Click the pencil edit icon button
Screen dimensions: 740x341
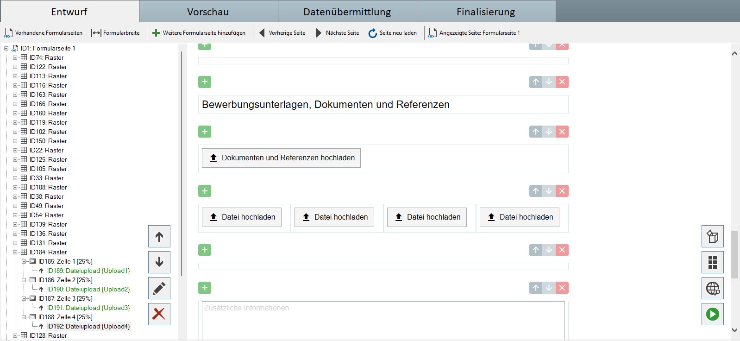tap(159, 288)
